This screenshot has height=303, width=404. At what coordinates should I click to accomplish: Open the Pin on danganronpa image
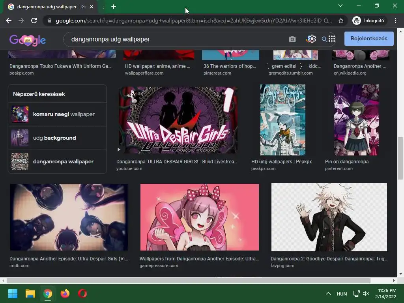click(x=356, y=120)
